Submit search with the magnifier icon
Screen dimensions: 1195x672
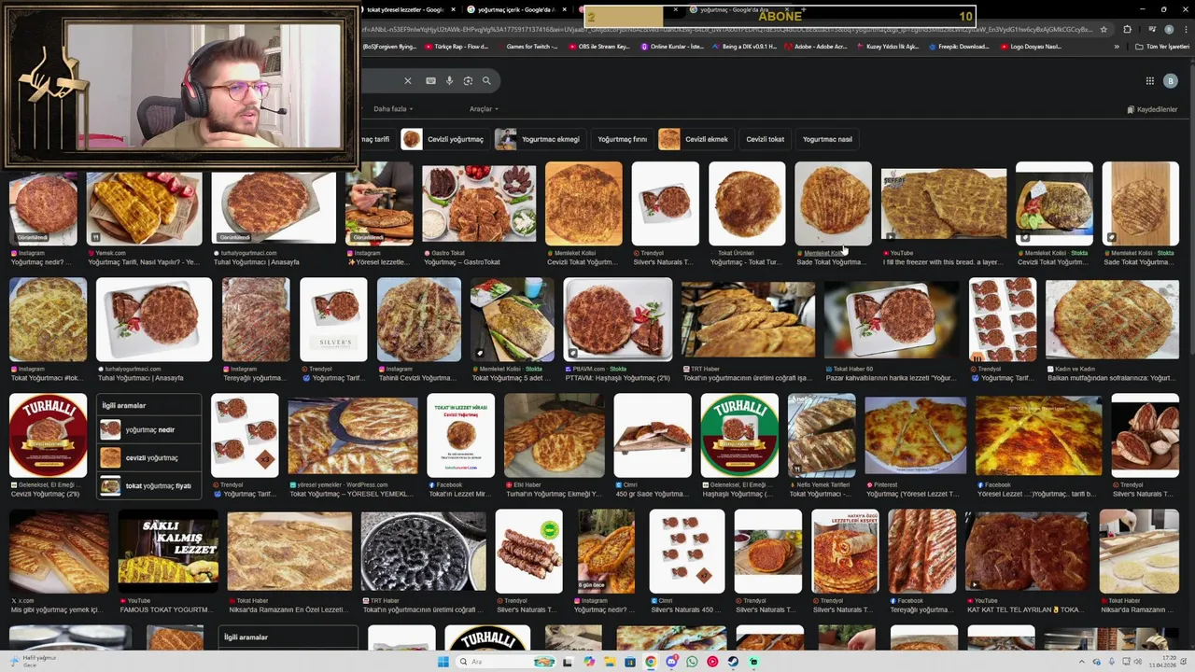[x=486, y=81]
